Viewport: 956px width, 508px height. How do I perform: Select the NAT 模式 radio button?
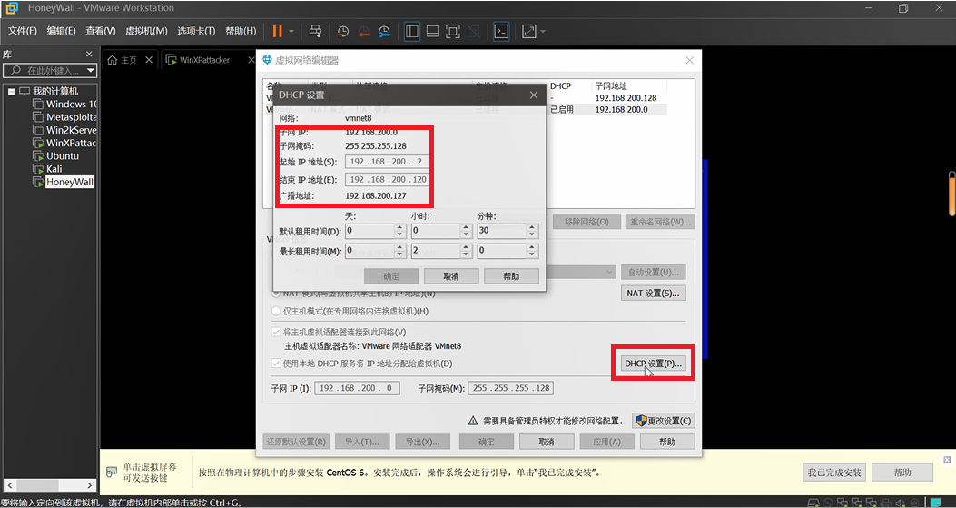click(x=276, y=293)
